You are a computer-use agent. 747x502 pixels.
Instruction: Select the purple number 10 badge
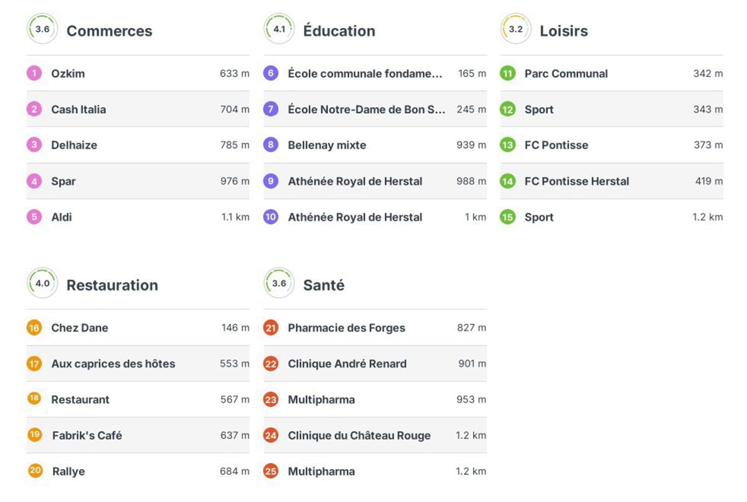(x=271, y=217)
